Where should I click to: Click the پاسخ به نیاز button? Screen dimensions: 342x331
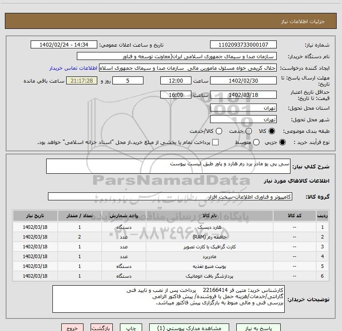[x=258, y=328]
